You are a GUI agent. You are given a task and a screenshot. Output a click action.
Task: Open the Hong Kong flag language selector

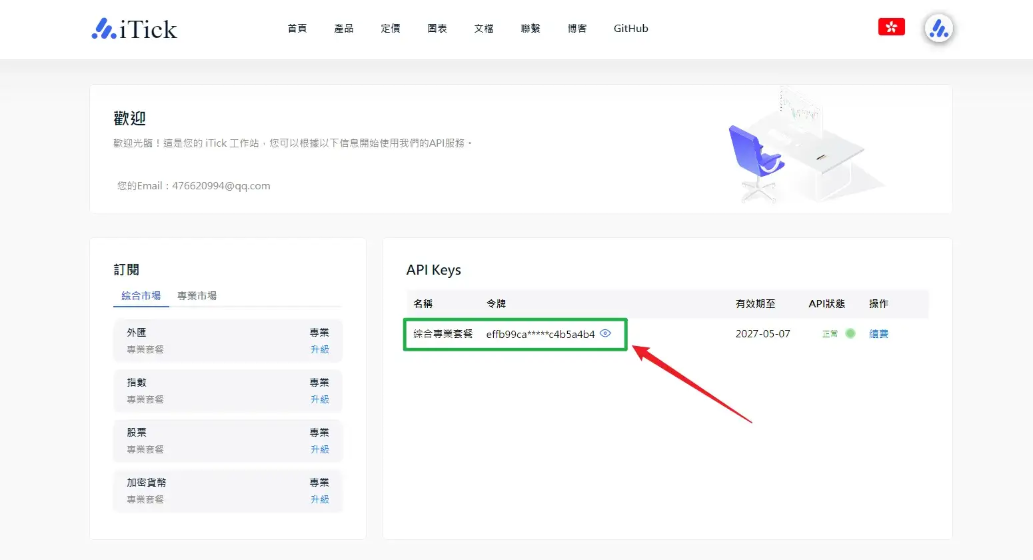point(891,27)
